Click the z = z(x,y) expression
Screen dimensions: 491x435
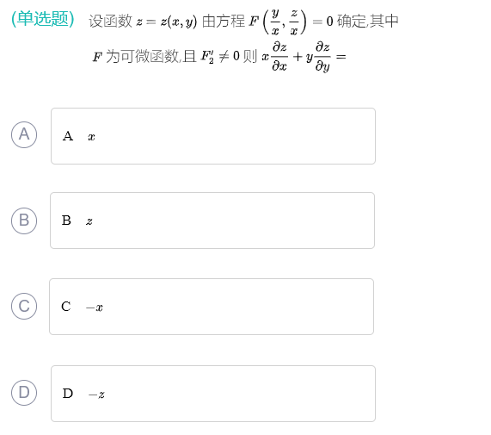point(167,22)
